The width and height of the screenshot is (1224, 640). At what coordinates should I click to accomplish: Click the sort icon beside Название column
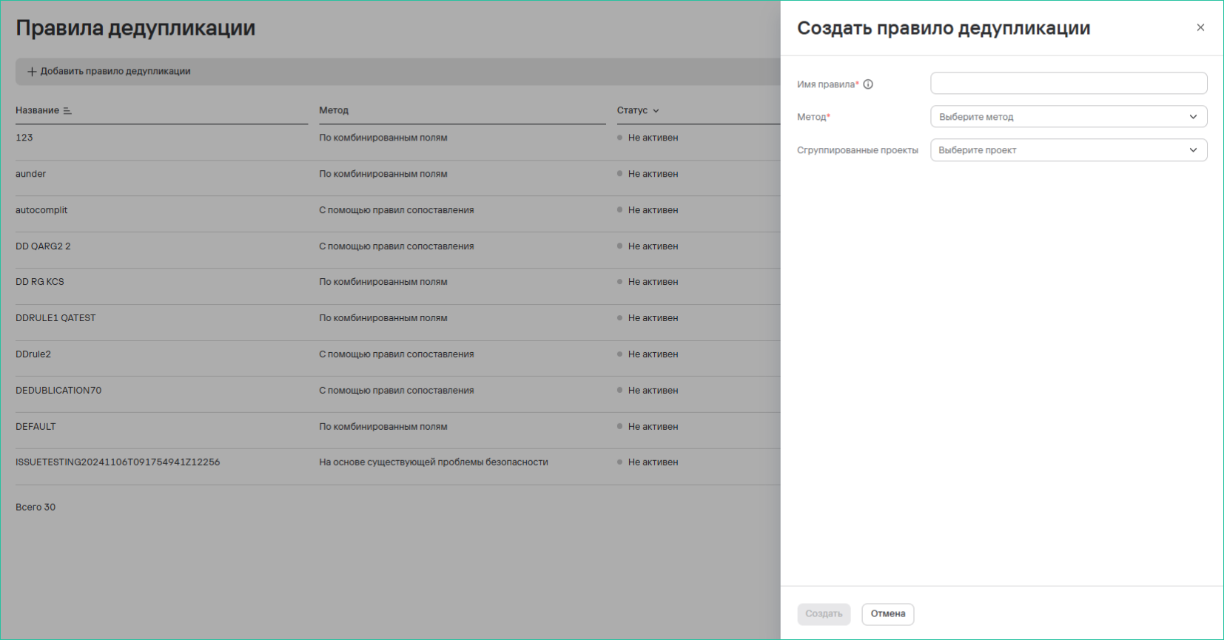tap(67, 111)
